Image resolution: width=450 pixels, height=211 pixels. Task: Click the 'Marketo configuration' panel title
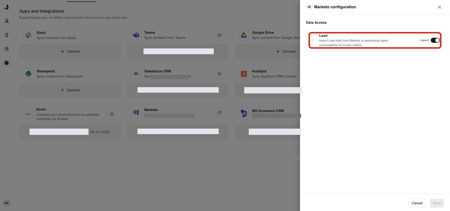pyautogui.click(x=335, y=7)
